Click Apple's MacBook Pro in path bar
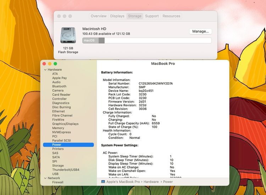 tap(123, 182)
